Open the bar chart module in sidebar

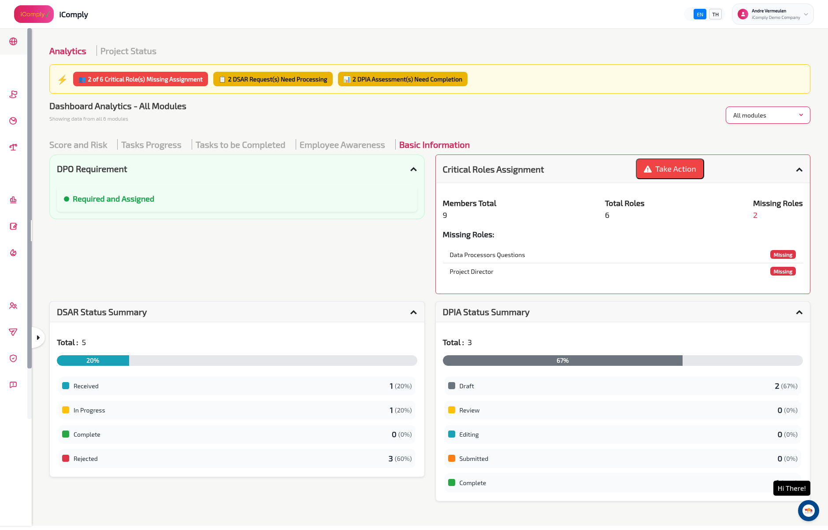13,200
